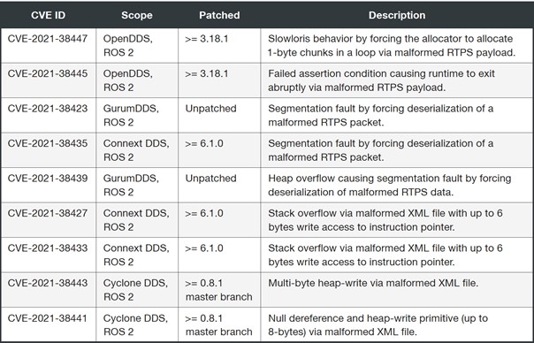The image size is (534, 343).
Task: Open the CVE-2021-38445 identifier
Action: click(48, 73)
